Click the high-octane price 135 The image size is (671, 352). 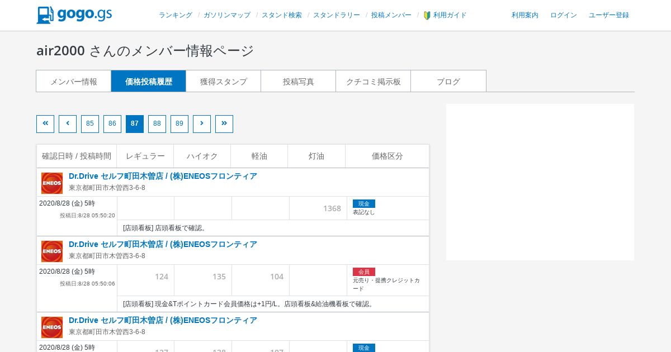[x=219, y=277]
